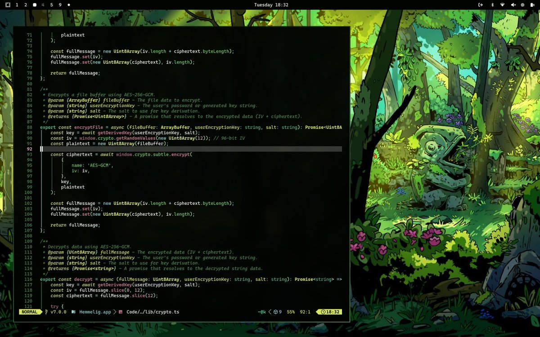Click 'iv: iv,' on line 96
The height and width of the screenshot is (337, 540).
pos(81,171)
